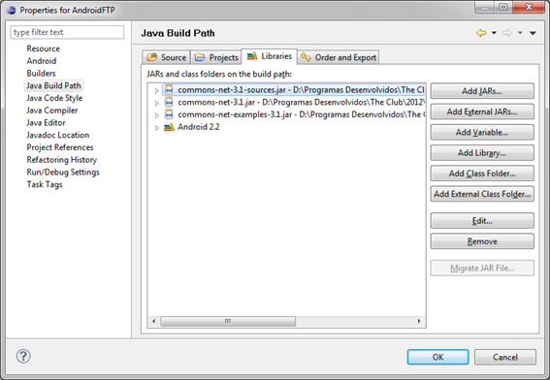This screenshot has width=550, height=380.
Task: Switch to the Source tab
Action: [x=166, y=57]
